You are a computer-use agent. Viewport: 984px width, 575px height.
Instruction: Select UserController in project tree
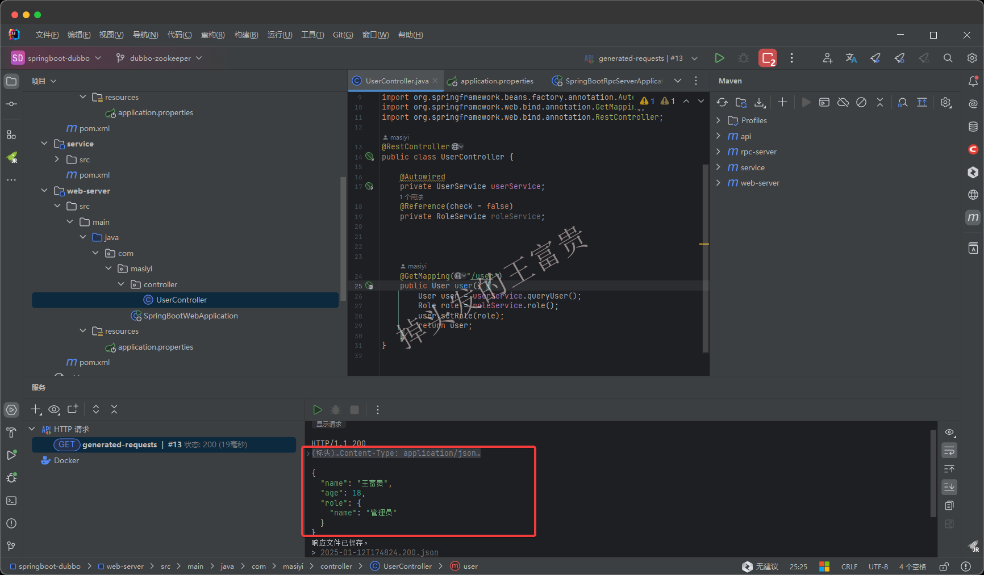[x=185, y=300]
